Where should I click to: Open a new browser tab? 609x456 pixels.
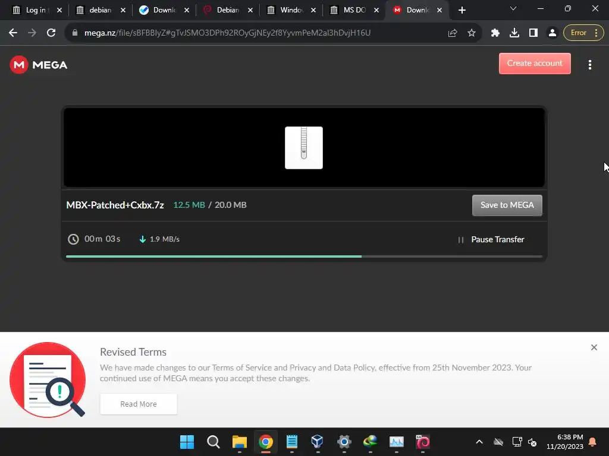tap(462, 11)
